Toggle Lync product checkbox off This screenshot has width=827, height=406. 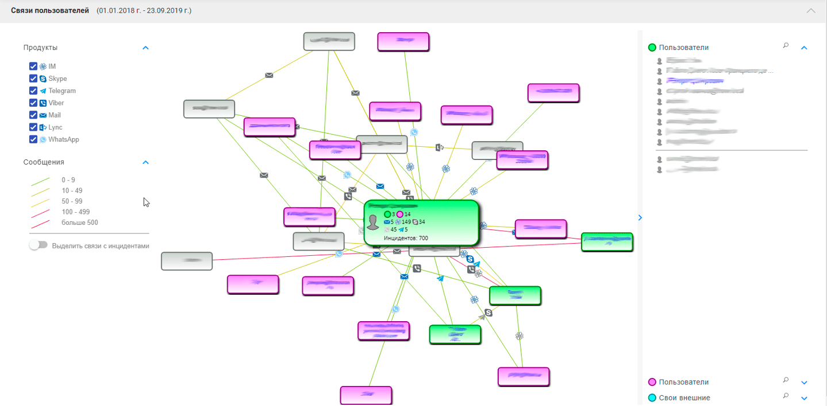(x=33, y=127)
